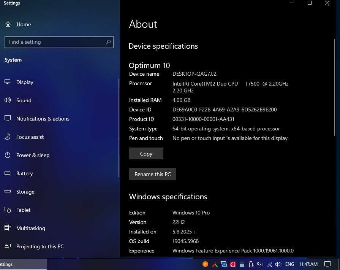Click the Sound speaker icon in sidebar

(8, 100)
